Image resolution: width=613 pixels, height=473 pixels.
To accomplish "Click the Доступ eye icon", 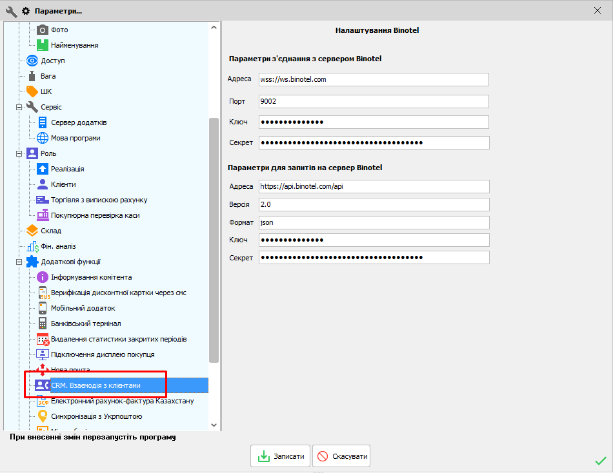I will [32, 61].
